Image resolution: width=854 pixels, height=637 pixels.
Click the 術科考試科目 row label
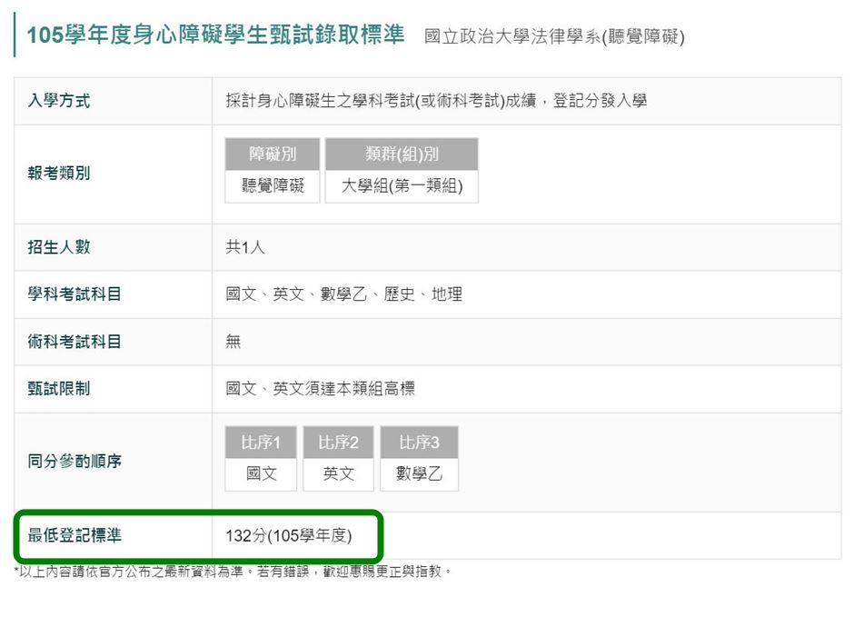74,342
